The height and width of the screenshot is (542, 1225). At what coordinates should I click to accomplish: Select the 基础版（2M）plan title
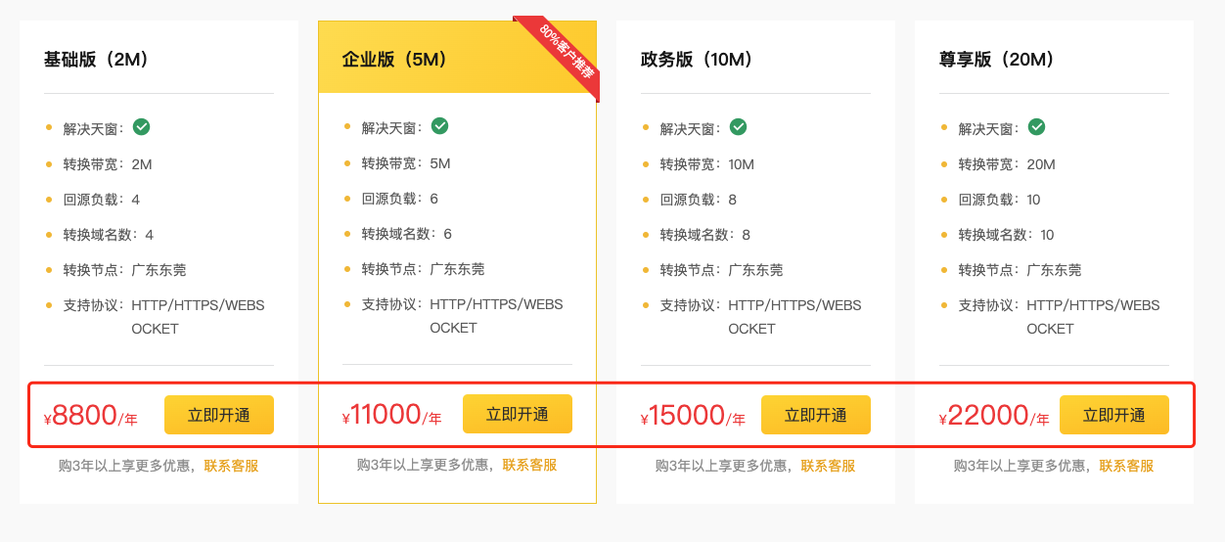coord(96,60)
